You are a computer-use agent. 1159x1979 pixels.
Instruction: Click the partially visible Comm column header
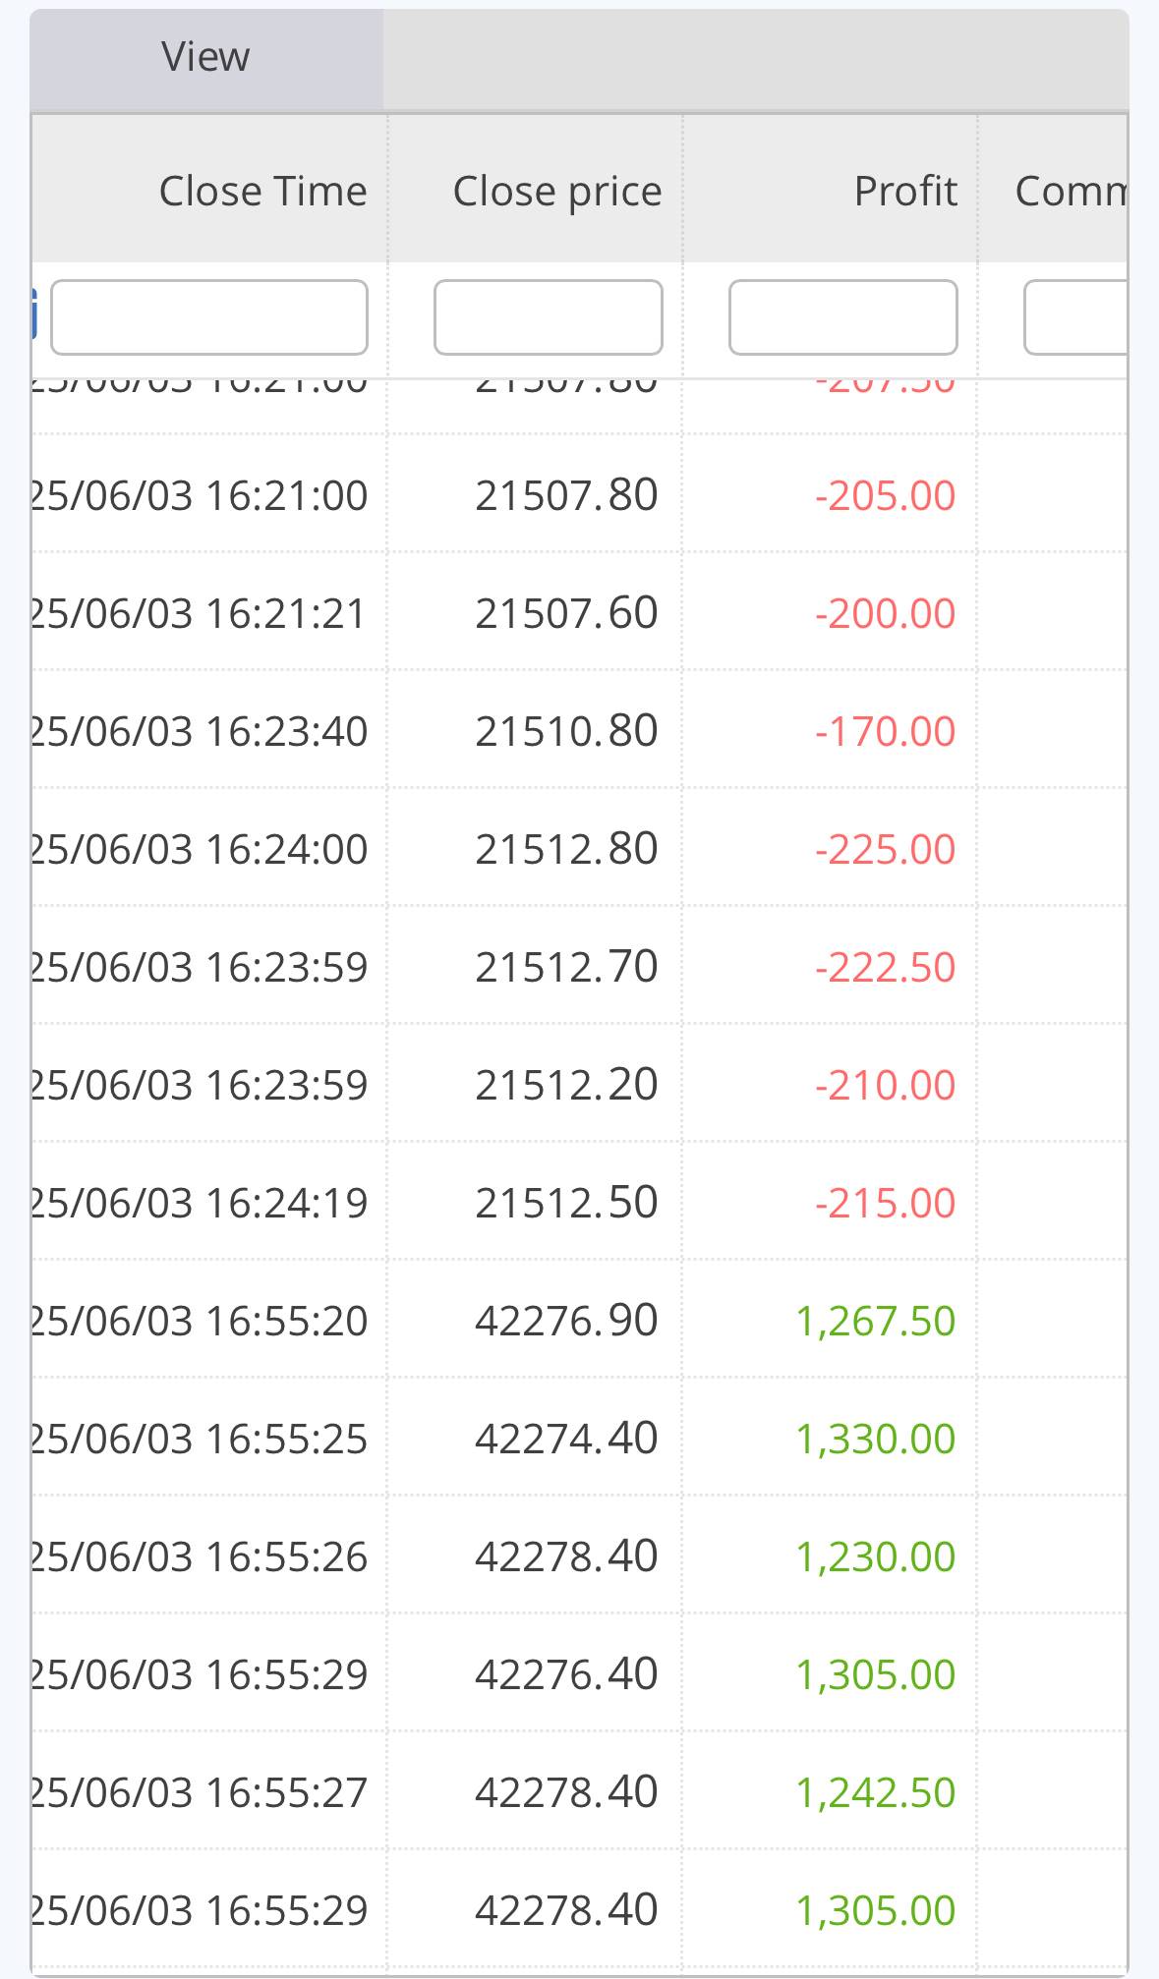(1070, 192)
